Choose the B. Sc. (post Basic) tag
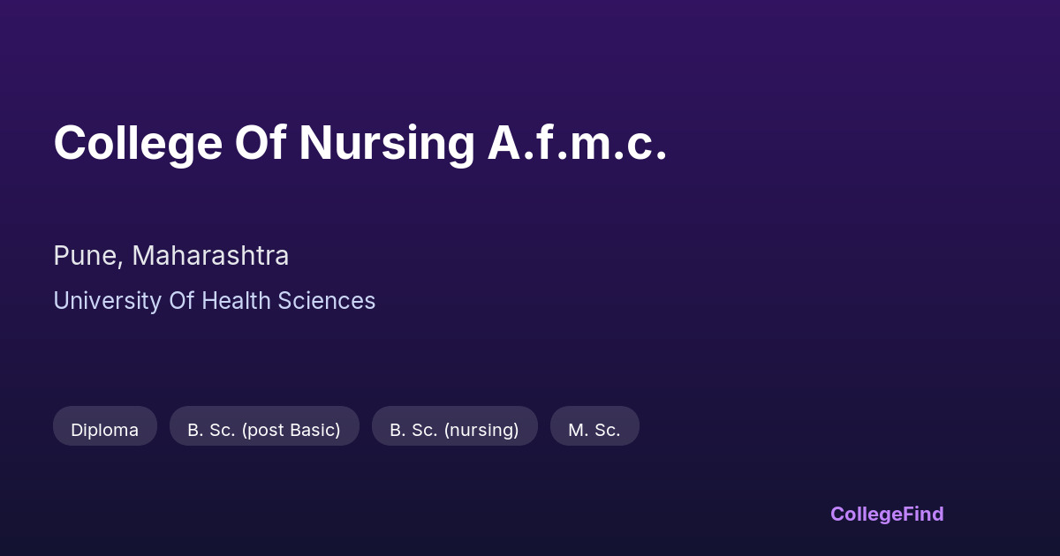This screenshot has width=1060, height=556. click(264, 430)
